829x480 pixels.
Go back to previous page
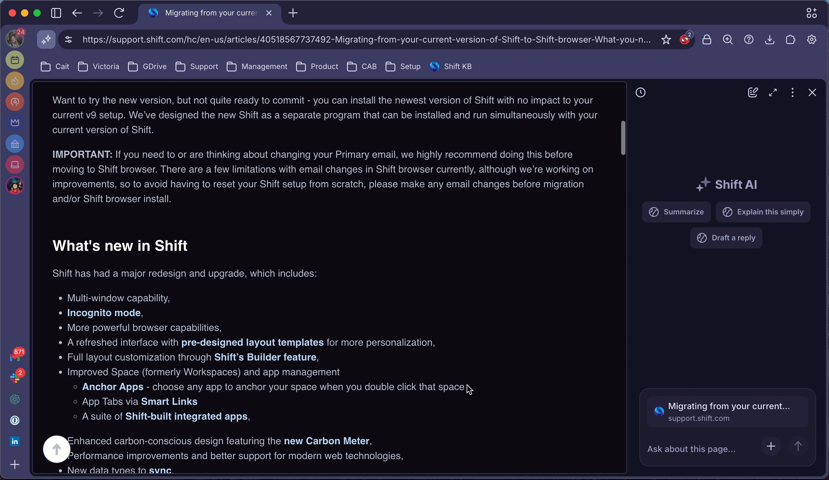click(x=77, y=13)
